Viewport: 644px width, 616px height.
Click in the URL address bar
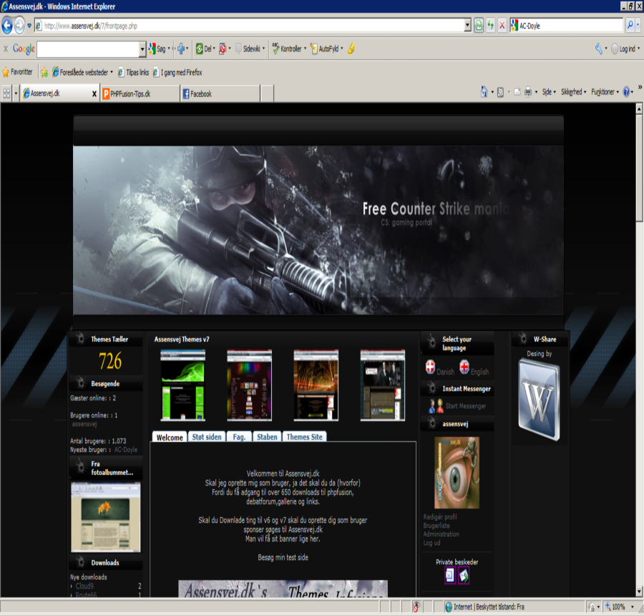[x=250, y=26]
